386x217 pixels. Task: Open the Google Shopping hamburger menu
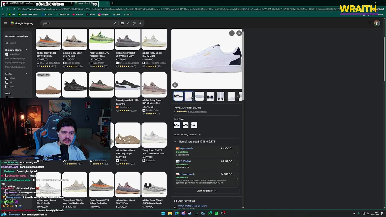click(x=5, y=23)
